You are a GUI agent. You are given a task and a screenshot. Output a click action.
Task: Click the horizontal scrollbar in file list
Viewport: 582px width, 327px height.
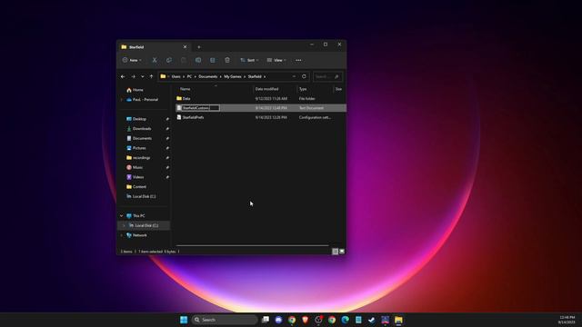[253, 245]
